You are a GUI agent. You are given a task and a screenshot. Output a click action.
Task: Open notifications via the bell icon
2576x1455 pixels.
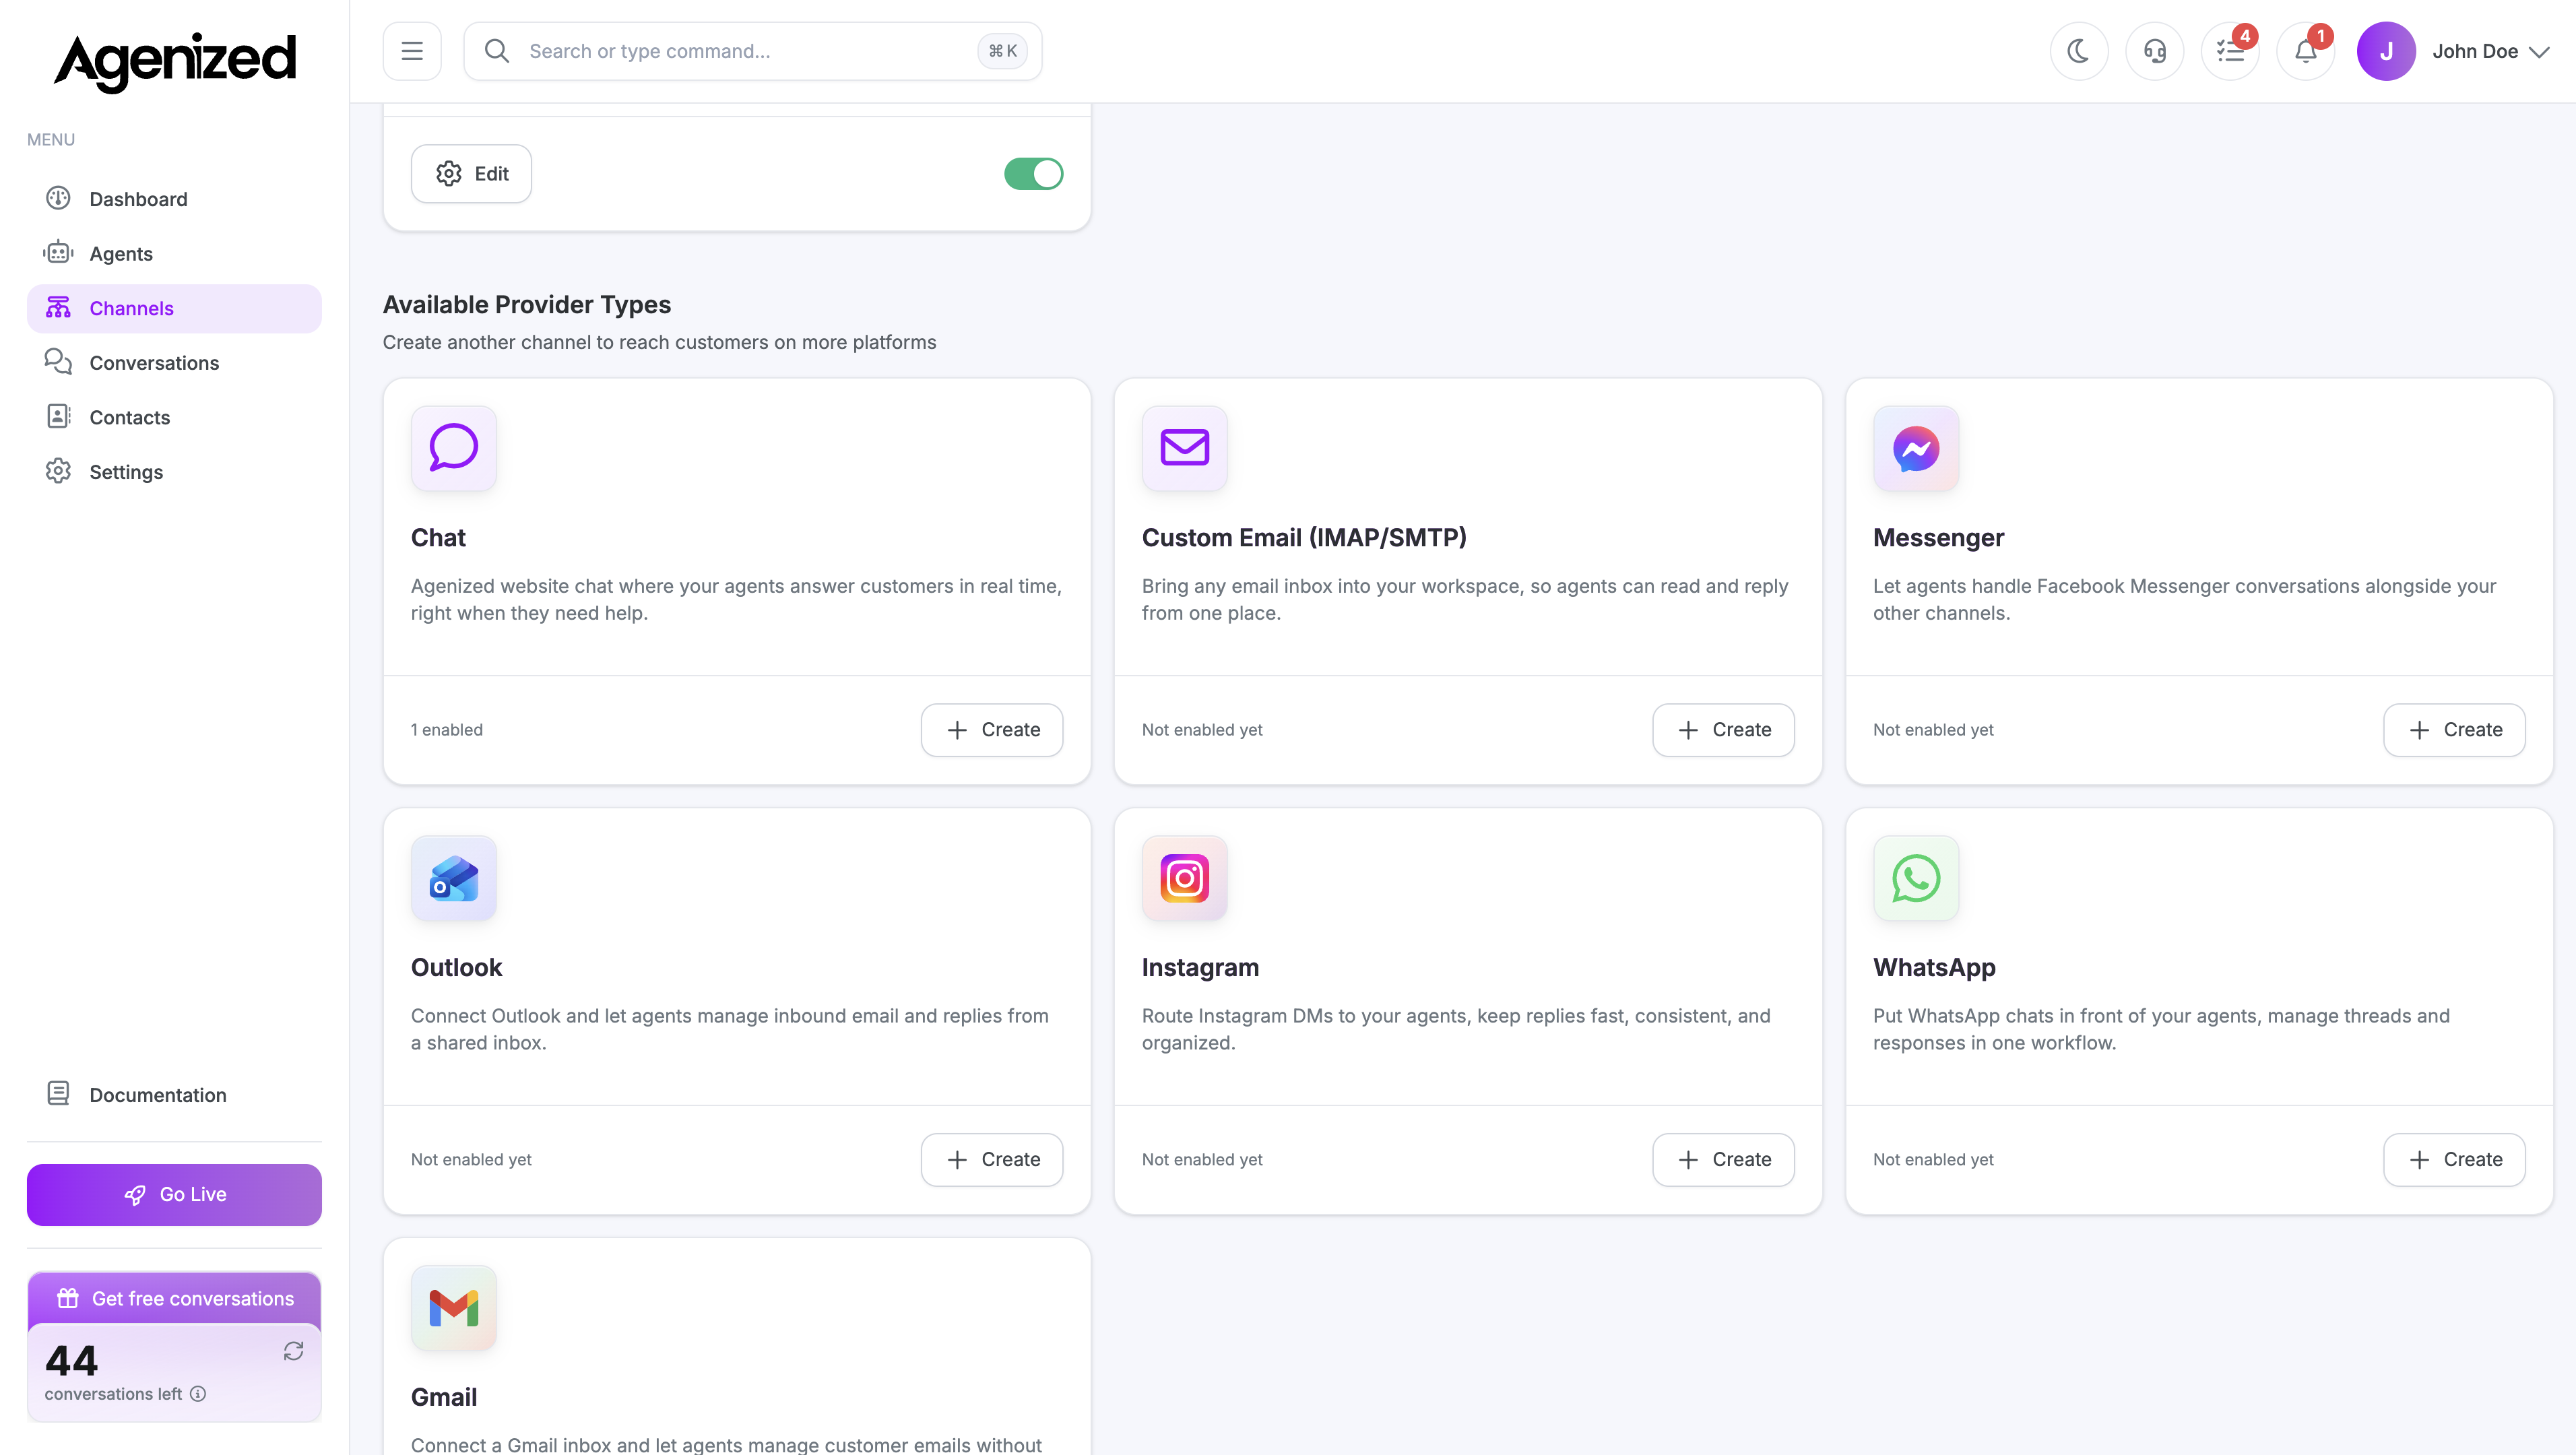point(2305,50)
